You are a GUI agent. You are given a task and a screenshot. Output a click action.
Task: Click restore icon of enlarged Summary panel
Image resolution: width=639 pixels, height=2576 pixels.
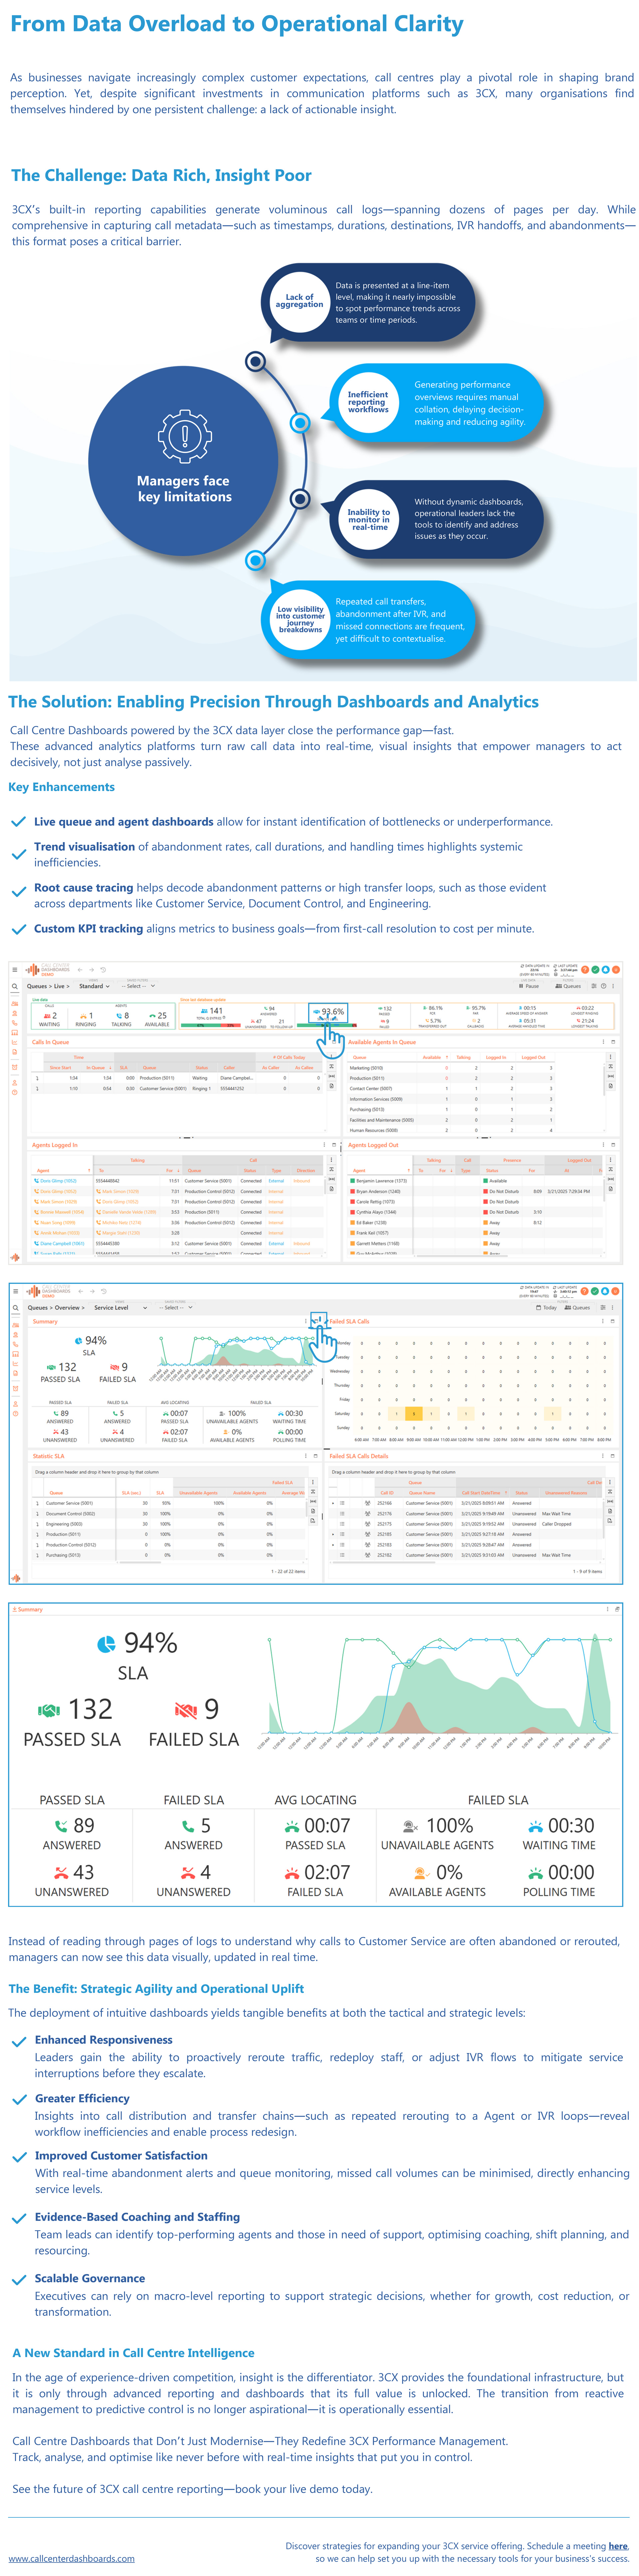617,1609
